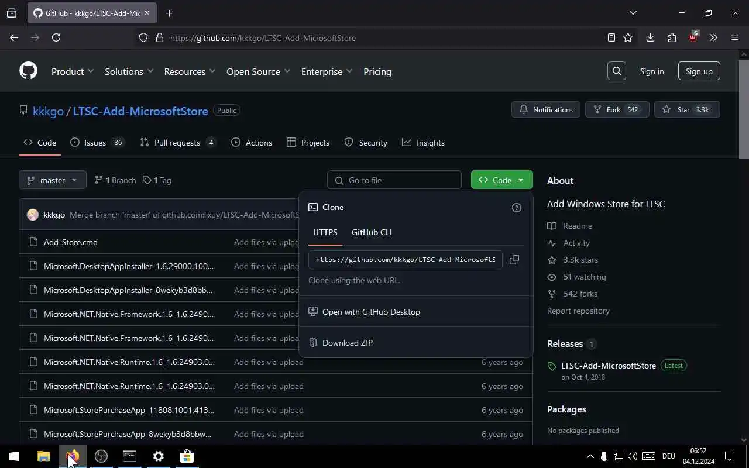Open the Security tab
749x468 pixels.
[x=366, y=143]
